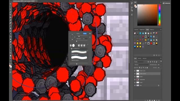The width and height of the screenshot is (180, 101).
Task: Toggle visibility of the highlighted layer
Action: (135, 74)
